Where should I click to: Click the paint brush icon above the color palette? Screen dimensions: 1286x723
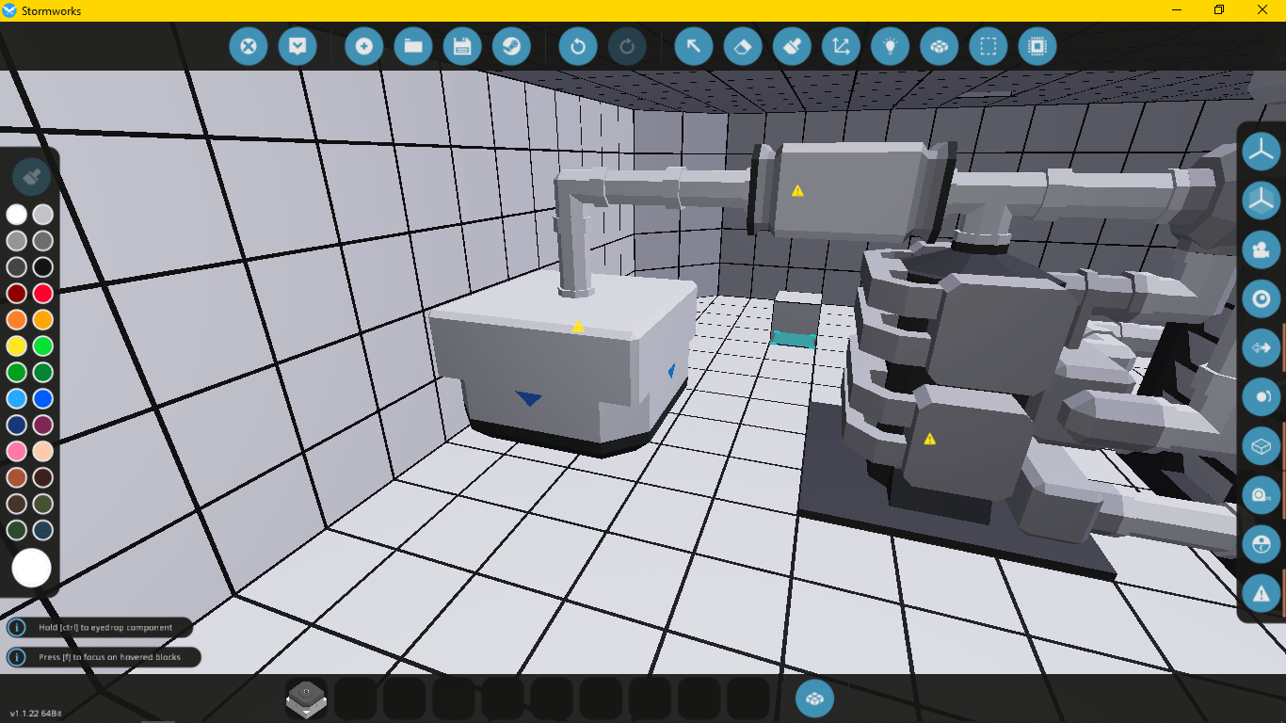[31, 176]
